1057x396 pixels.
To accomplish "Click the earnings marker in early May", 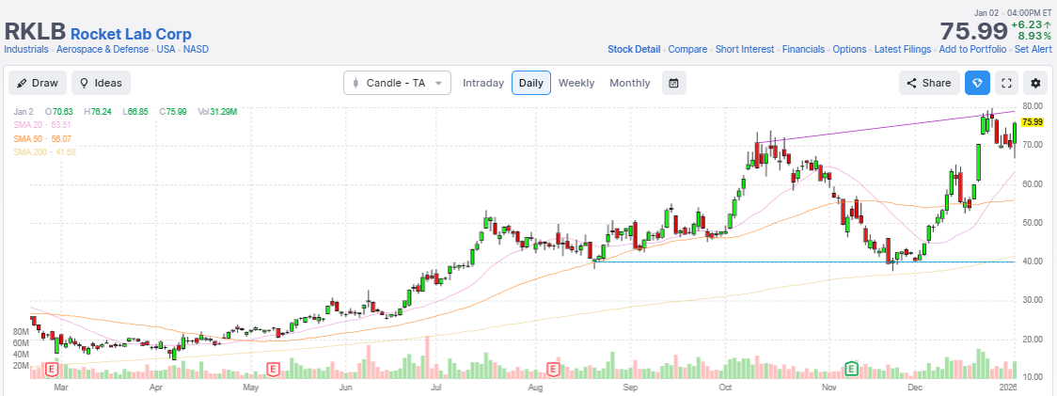I will click(273, 369).
